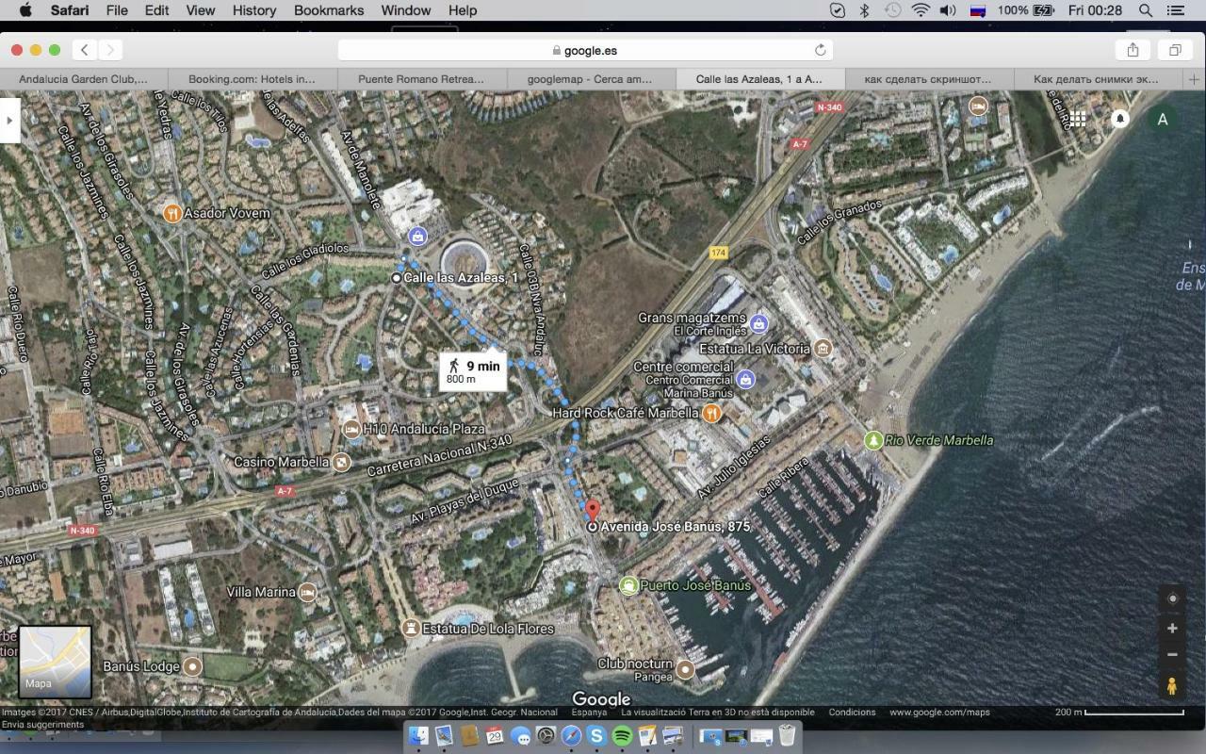This screenshot has width=1206, height=754.
Task: Open Spotlight search in menu bar
Action: [x=1146, y=10]
